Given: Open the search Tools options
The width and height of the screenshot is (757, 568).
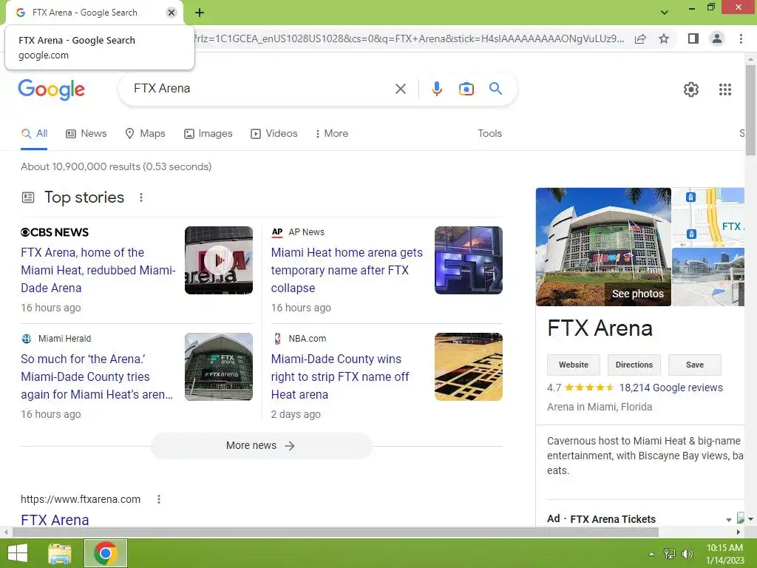Looking at the screenshot, I should [x=489, y=134].
